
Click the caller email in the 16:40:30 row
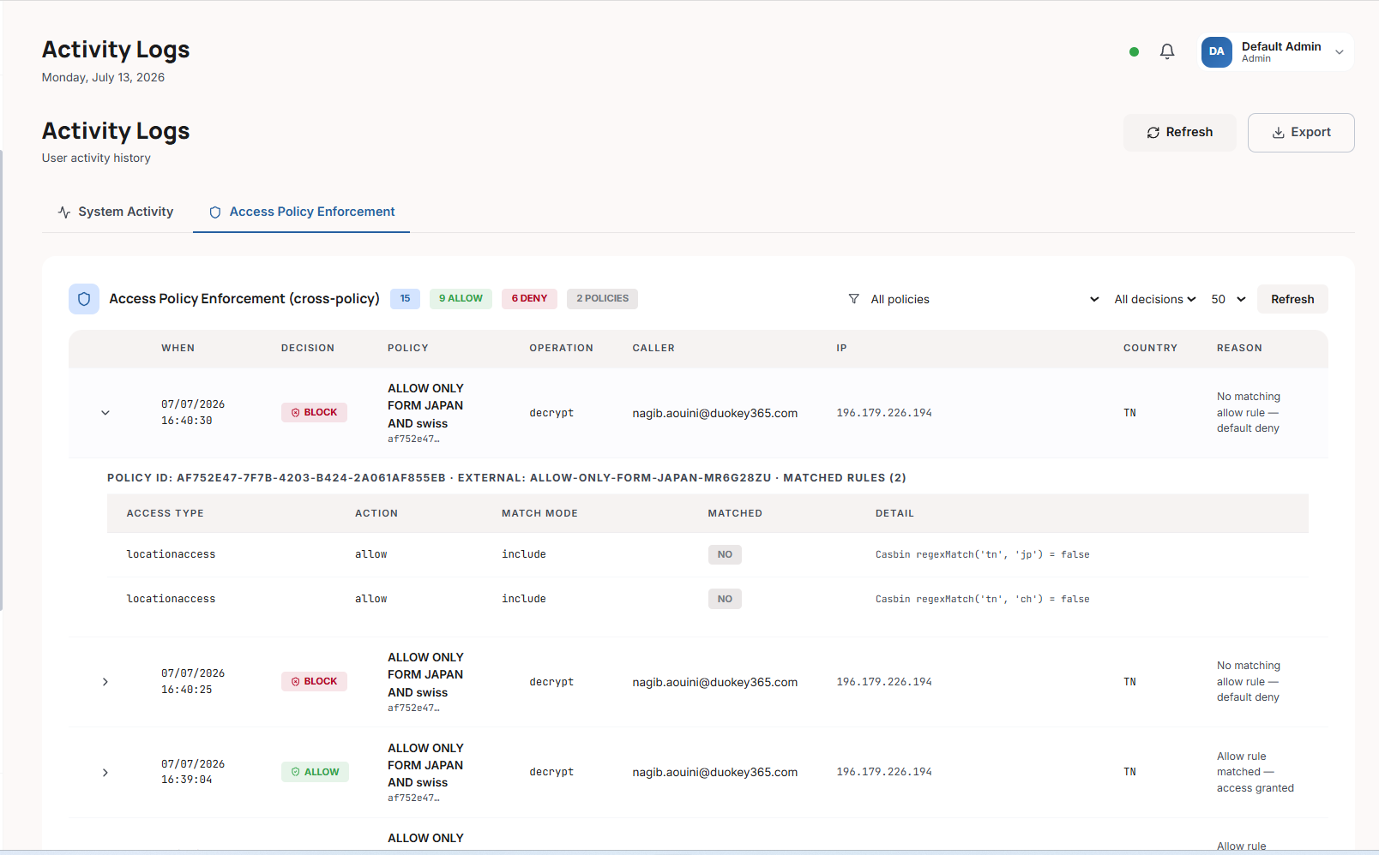715,413
